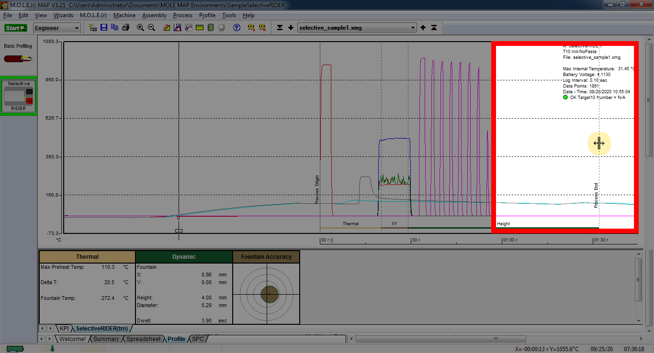The width and height of the screenshot is (654, 353).
Task: Click the Dynamic panel header
Action: tap(184, 257)
